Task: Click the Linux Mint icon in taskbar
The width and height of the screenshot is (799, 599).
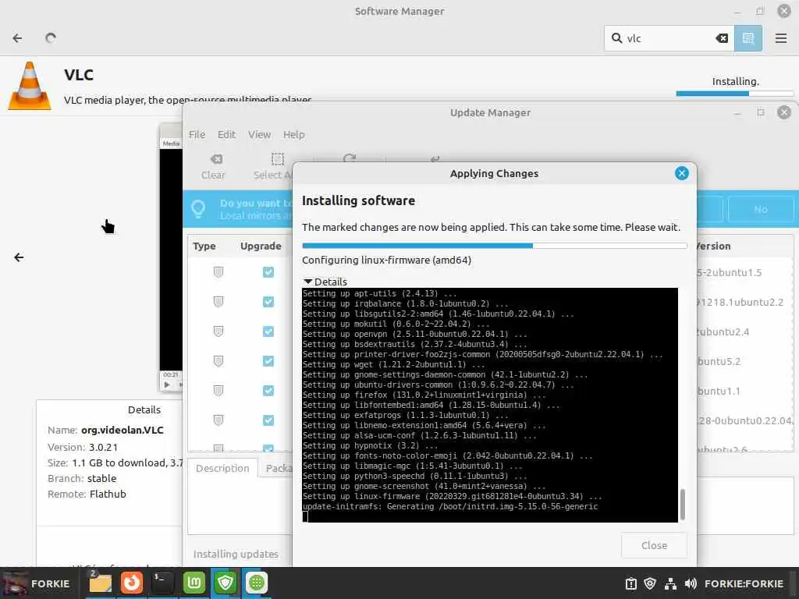Action: [194, 583]
